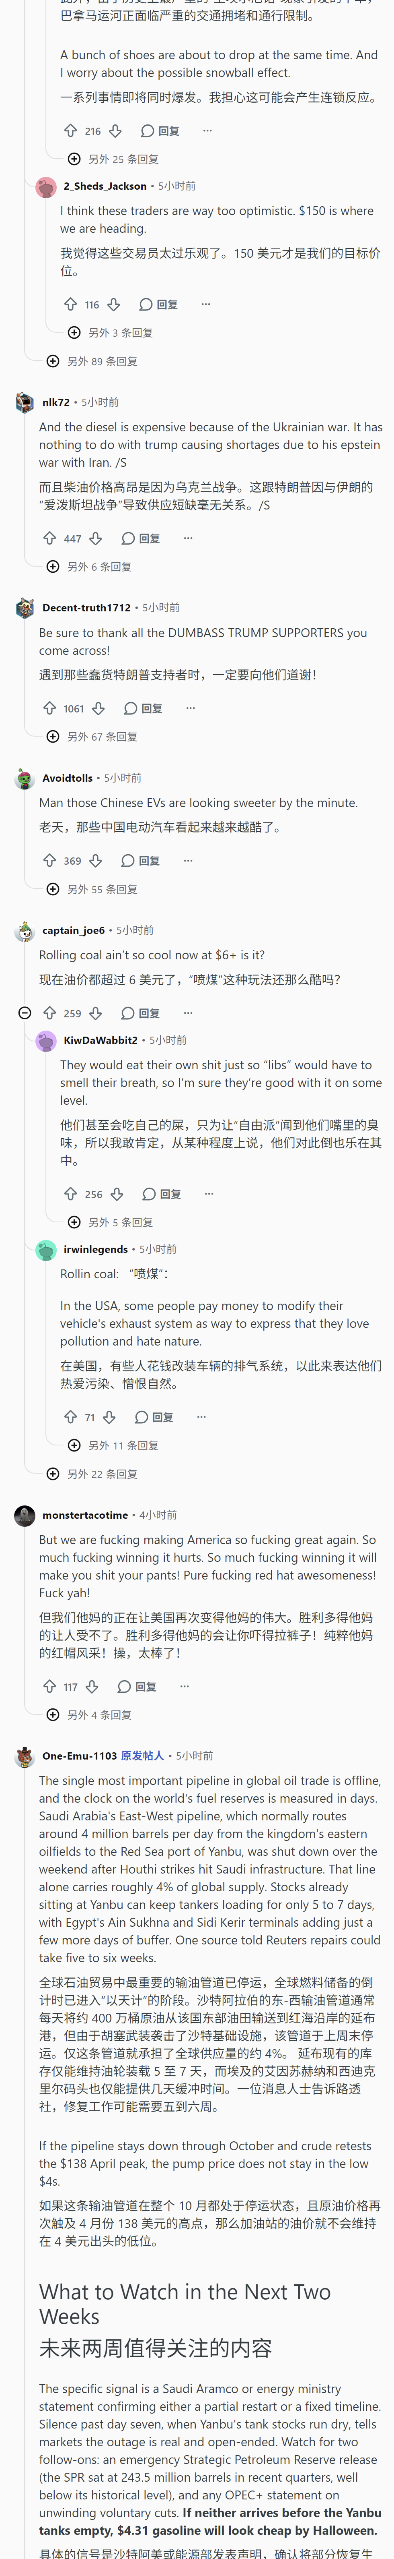Upvote 2_Sheds_Jackson's comment
The height and width of the screenshot is (2559, 394).
coord(70,304)
